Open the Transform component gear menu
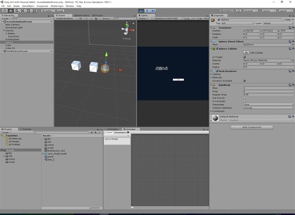The width and height of the screenshot is (295, 215). pyautogui.click(x=293, y=28)
